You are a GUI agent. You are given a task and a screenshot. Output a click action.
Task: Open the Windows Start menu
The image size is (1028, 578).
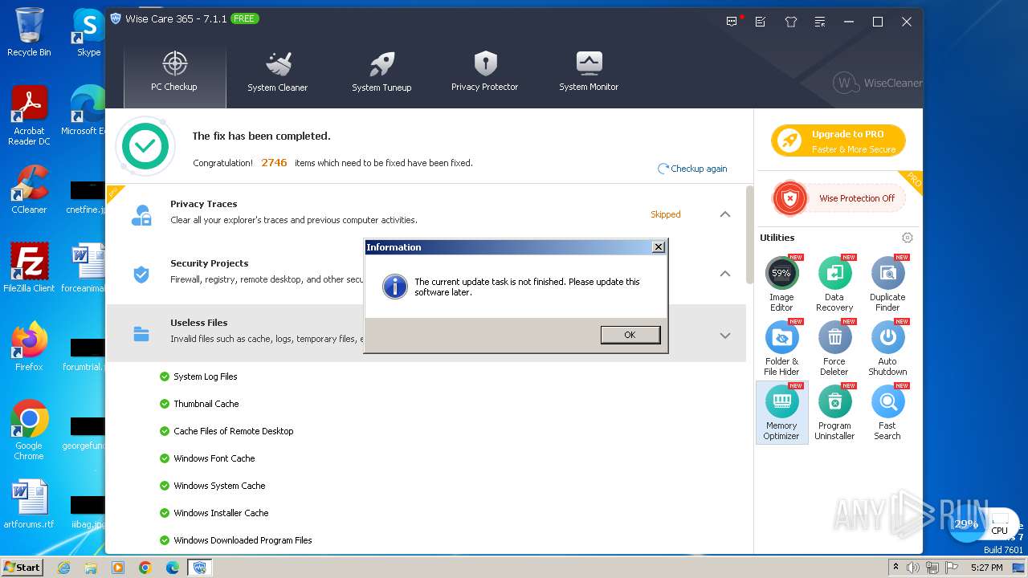[x=22, y=567]
